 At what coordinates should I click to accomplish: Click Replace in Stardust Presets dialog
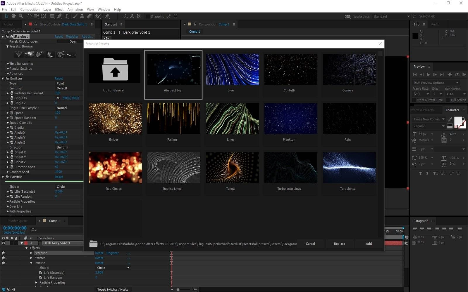340,244
